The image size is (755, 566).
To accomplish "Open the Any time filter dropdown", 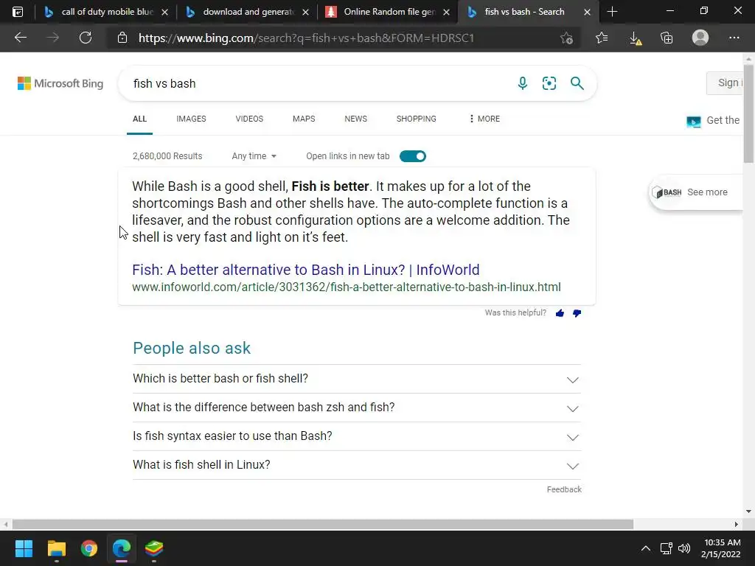I will pos(254,156).
